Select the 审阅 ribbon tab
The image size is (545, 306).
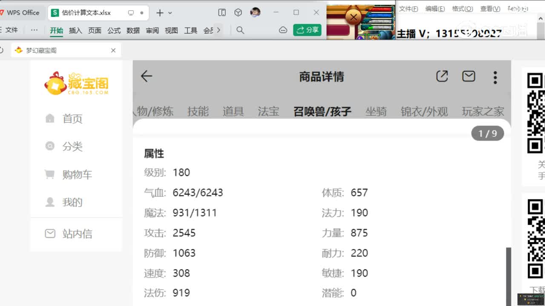(x=152, y=30)
